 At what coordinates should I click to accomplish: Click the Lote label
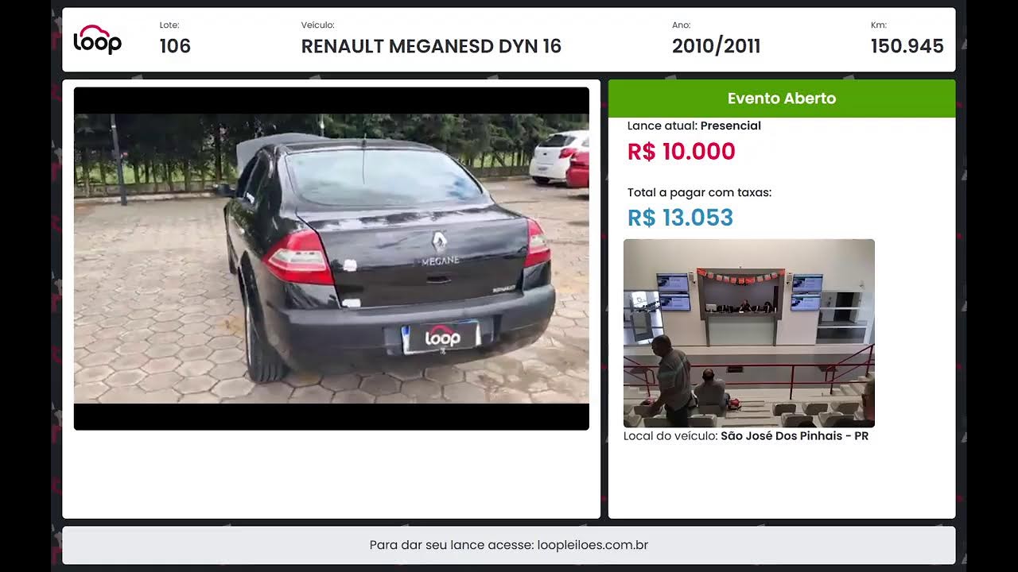click(x=169, y=25)
